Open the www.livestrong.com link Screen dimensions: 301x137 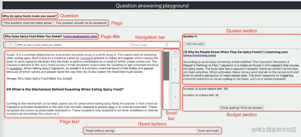click(200, 56)
